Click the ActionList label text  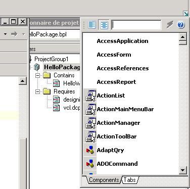(x=111, y=96)
